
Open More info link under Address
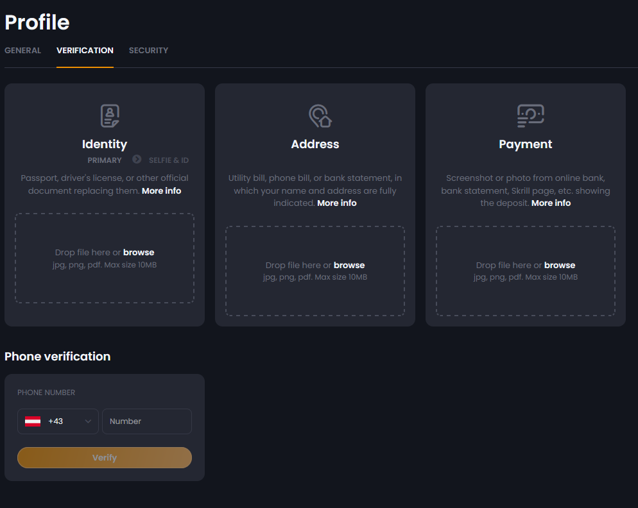coord(337,203)
